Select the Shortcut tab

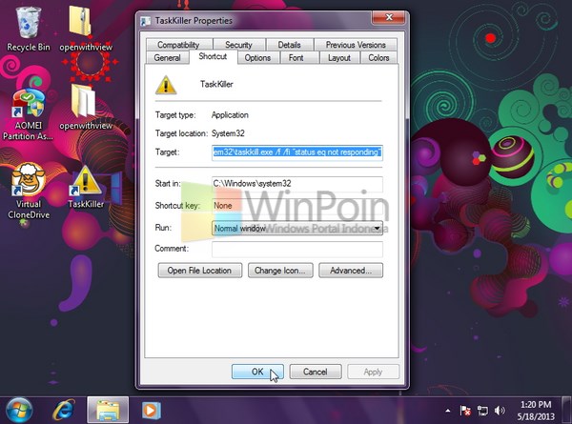tap(213, 56)
